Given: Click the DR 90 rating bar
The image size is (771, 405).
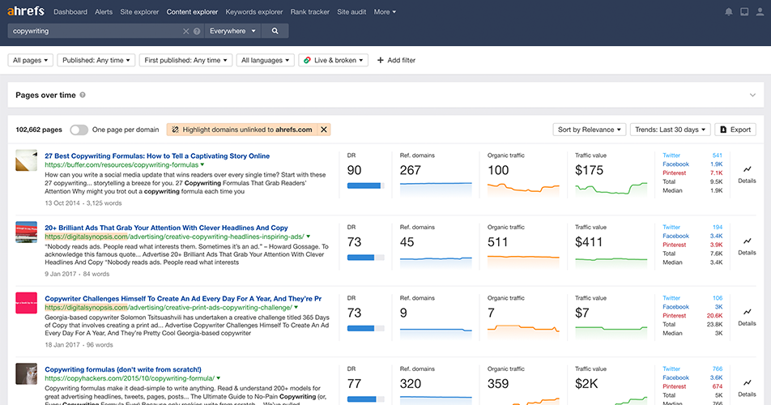Looking at the screenshot, I should coord(365,185).
